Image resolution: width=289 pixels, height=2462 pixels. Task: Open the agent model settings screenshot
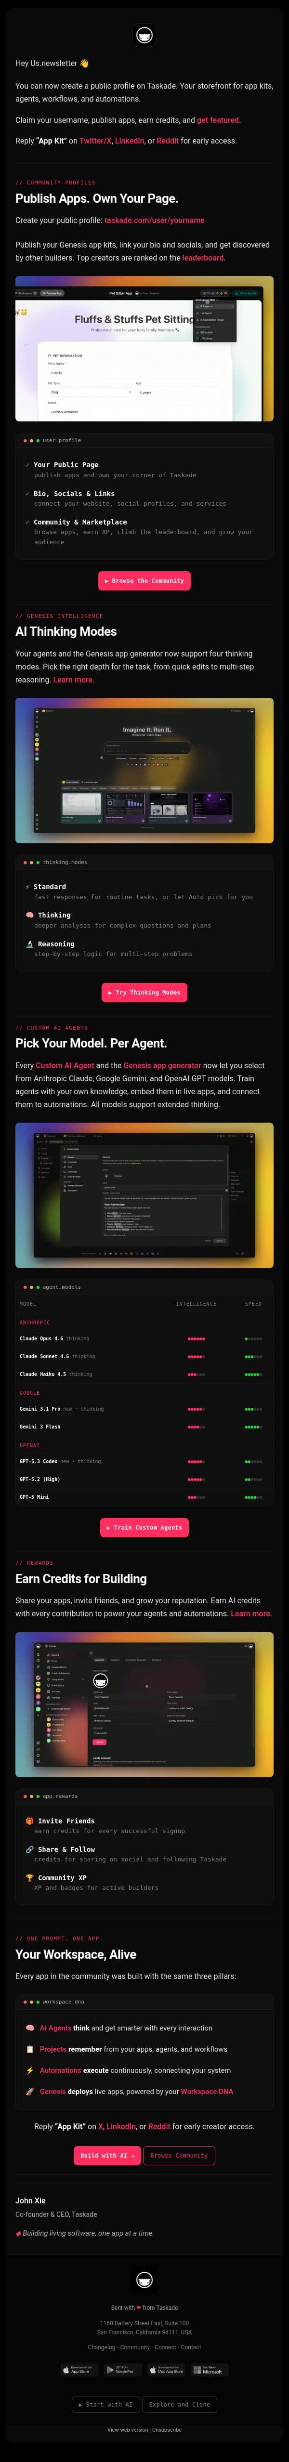tap(144, 1195)
